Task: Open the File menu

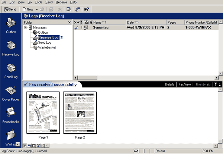Action: click(x=4, y=2)
